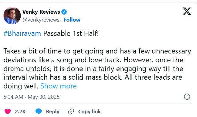Expand tweet with Show more
Screen dimensions: 197x117
click(58, 86)
